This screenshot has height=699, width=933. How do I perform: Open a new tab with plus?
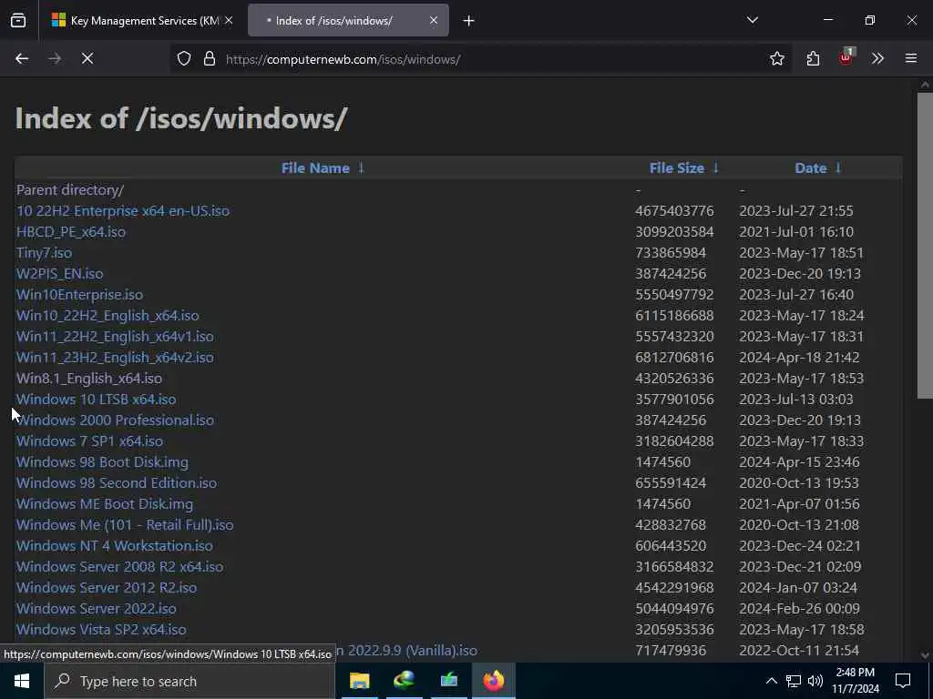469,21
